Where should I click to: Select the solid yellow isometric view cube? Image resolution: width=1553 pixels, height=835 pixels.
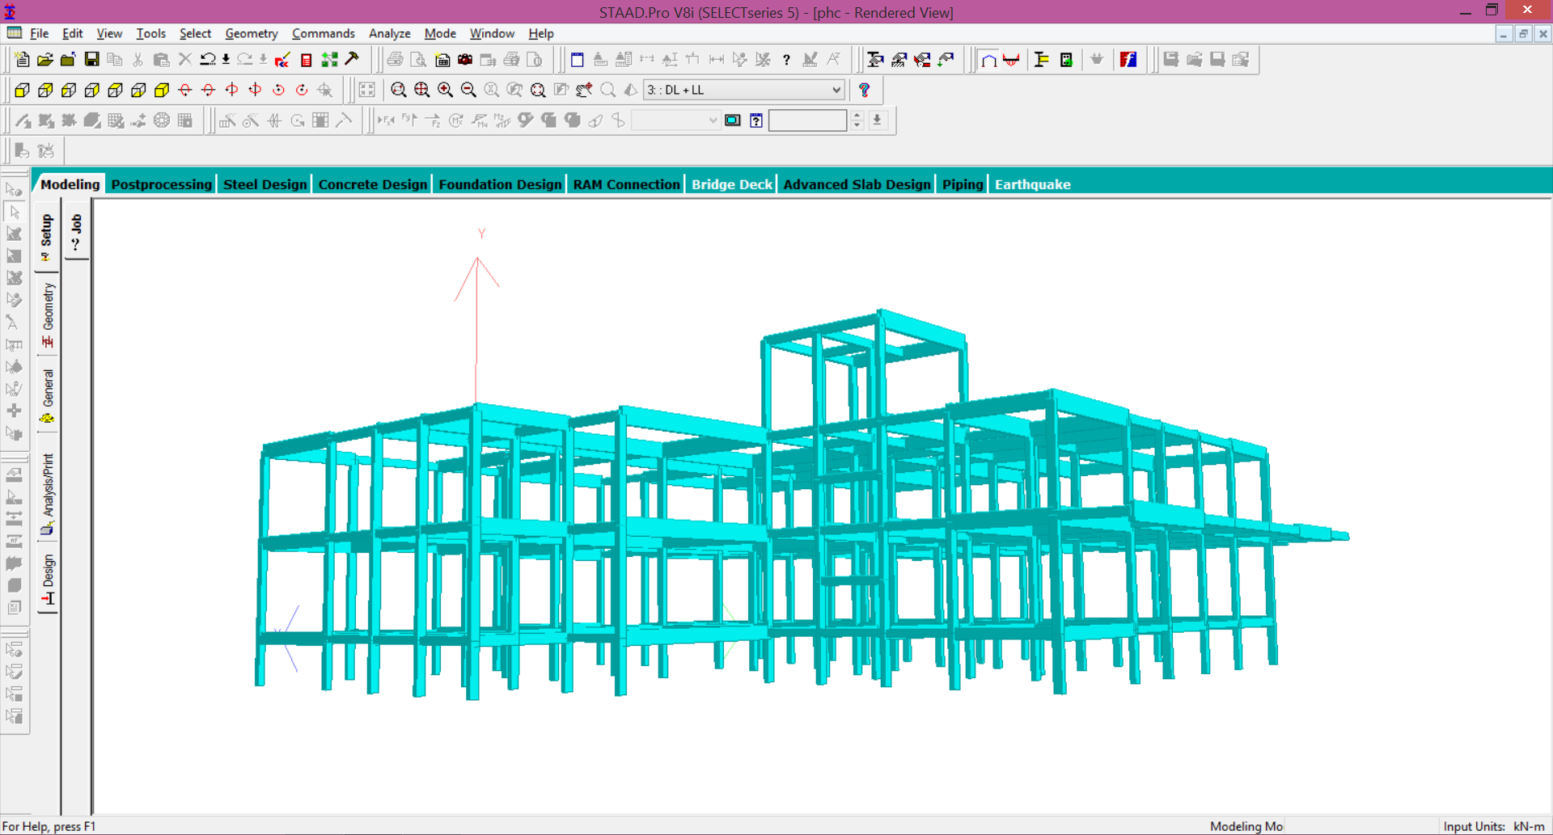(x=162, y=90)
